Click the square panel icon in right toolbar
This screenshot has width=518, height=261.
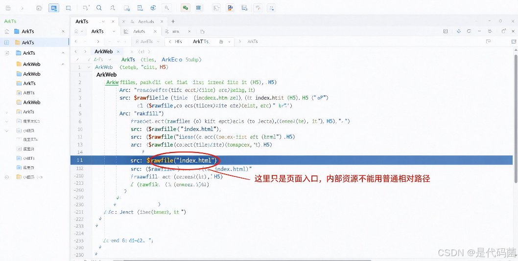coord(446,31)
